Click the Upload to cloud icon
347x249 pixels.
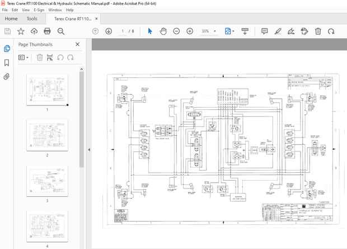click(34, 31)
